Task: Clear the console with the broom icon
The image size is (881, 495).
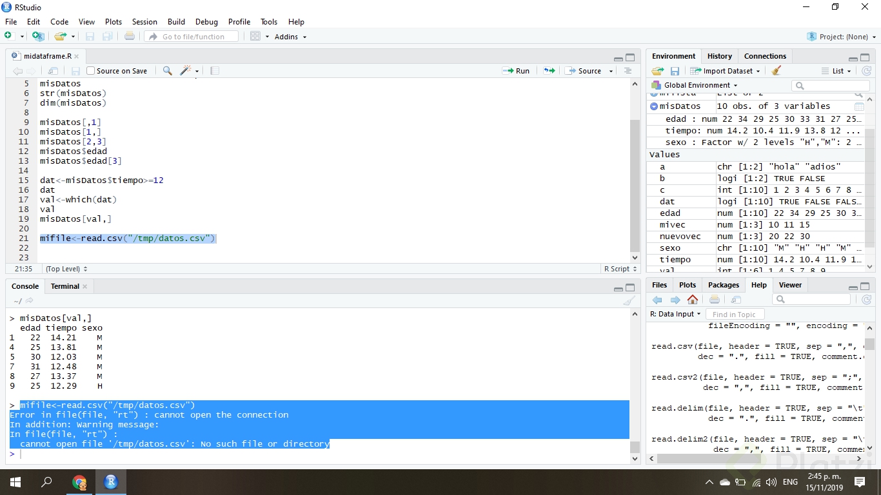Action: point(629,301)
